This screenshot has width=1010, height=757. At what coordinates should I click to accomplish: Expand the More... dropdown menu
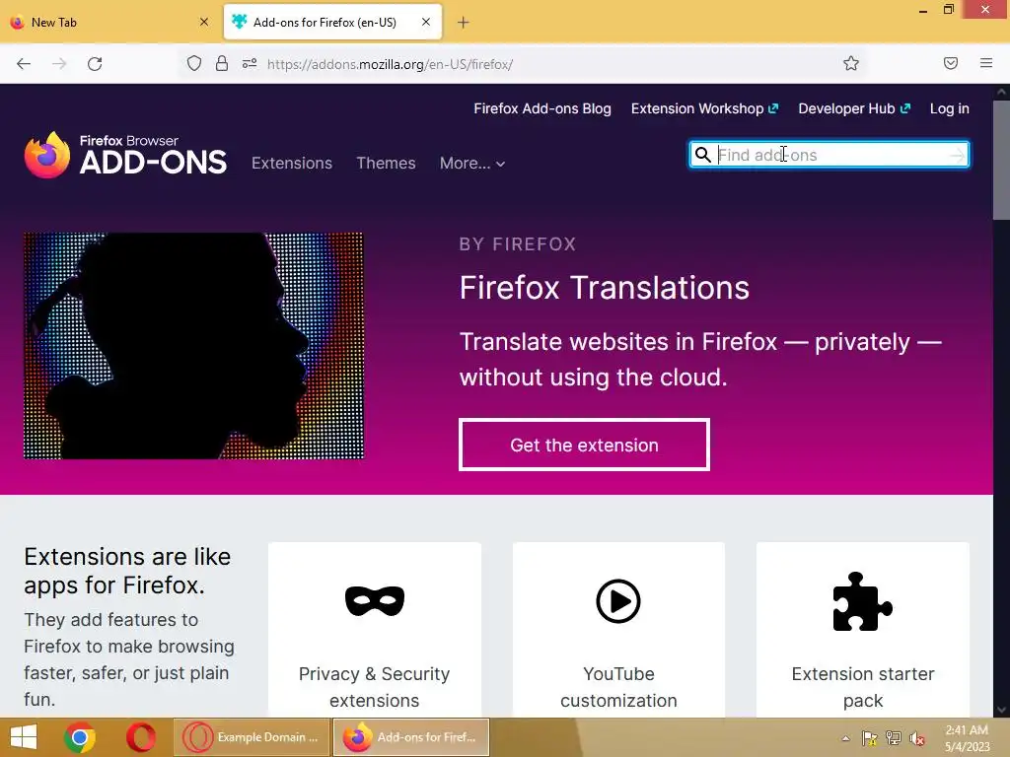[x=472, y=163]
